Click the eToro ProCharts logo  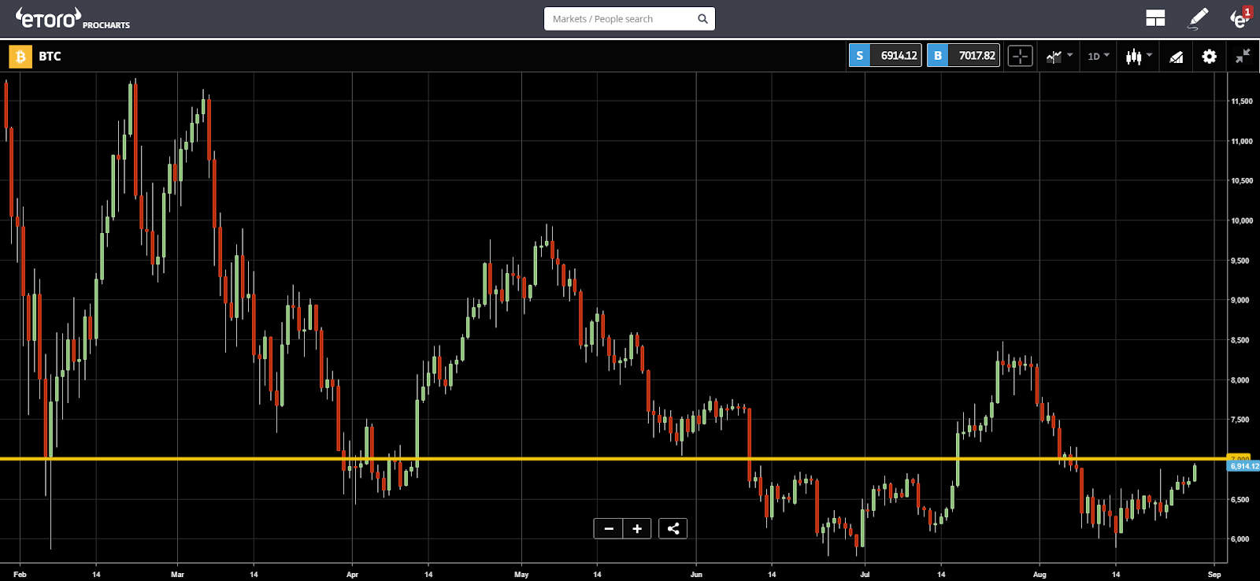pyautogui.click(x=72, y=19)
